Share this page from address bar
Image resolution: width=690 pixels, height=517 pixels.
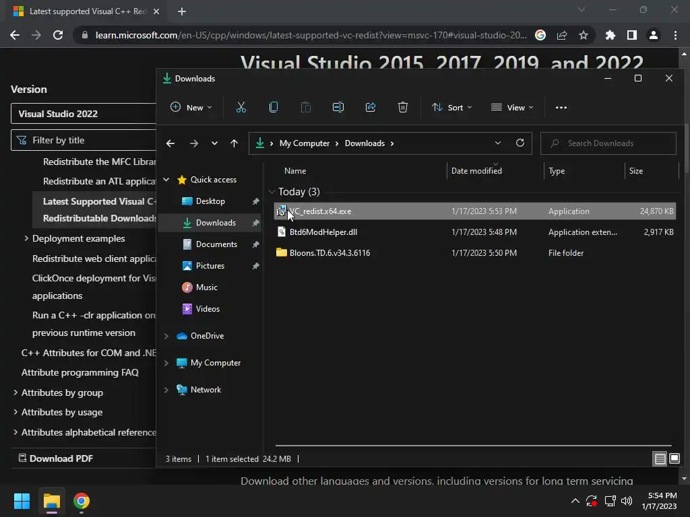tap(562, 35)
